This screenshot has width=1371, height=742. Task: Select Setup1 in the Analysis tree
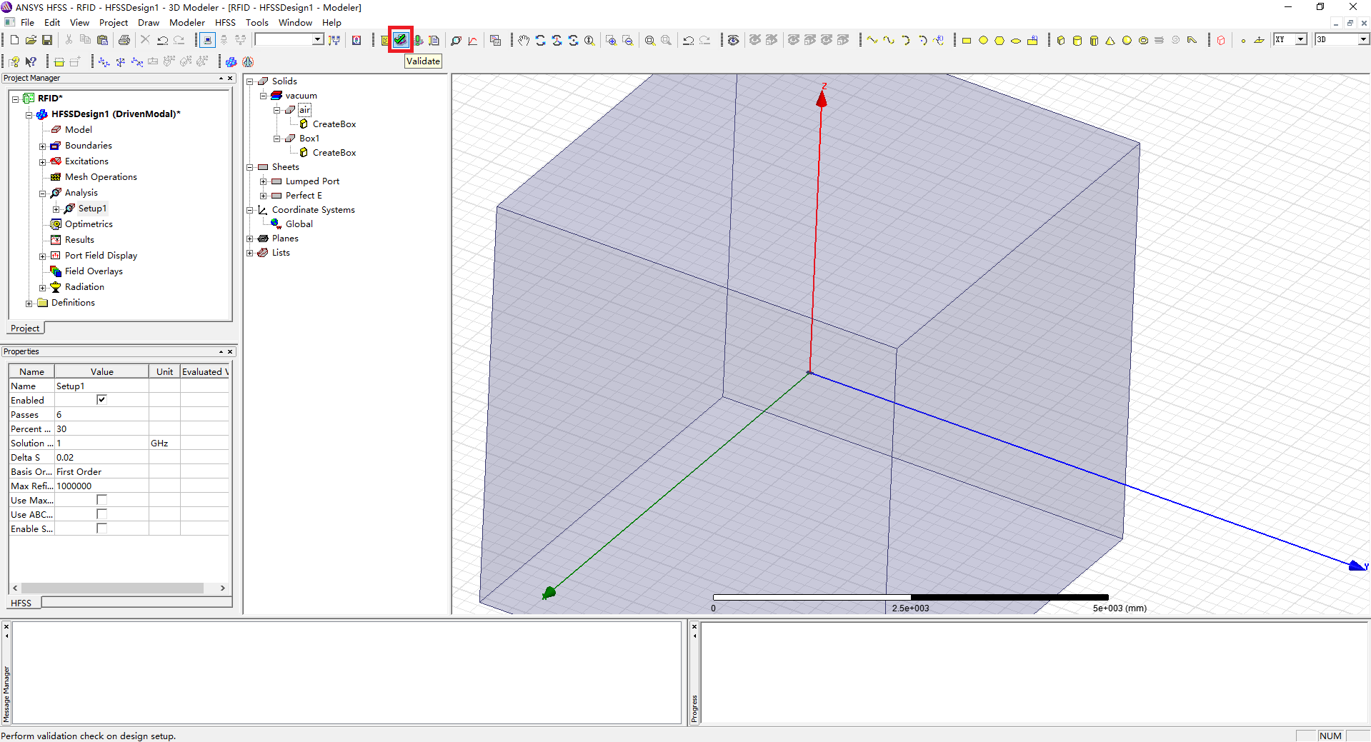92,209
